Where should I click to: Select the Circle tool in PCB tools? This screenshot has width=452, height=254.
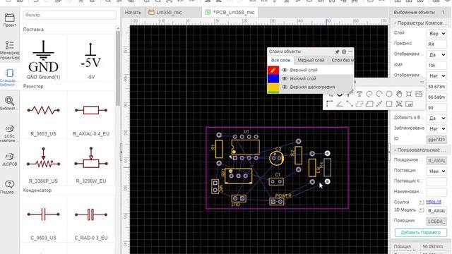[x=389, y=94]
